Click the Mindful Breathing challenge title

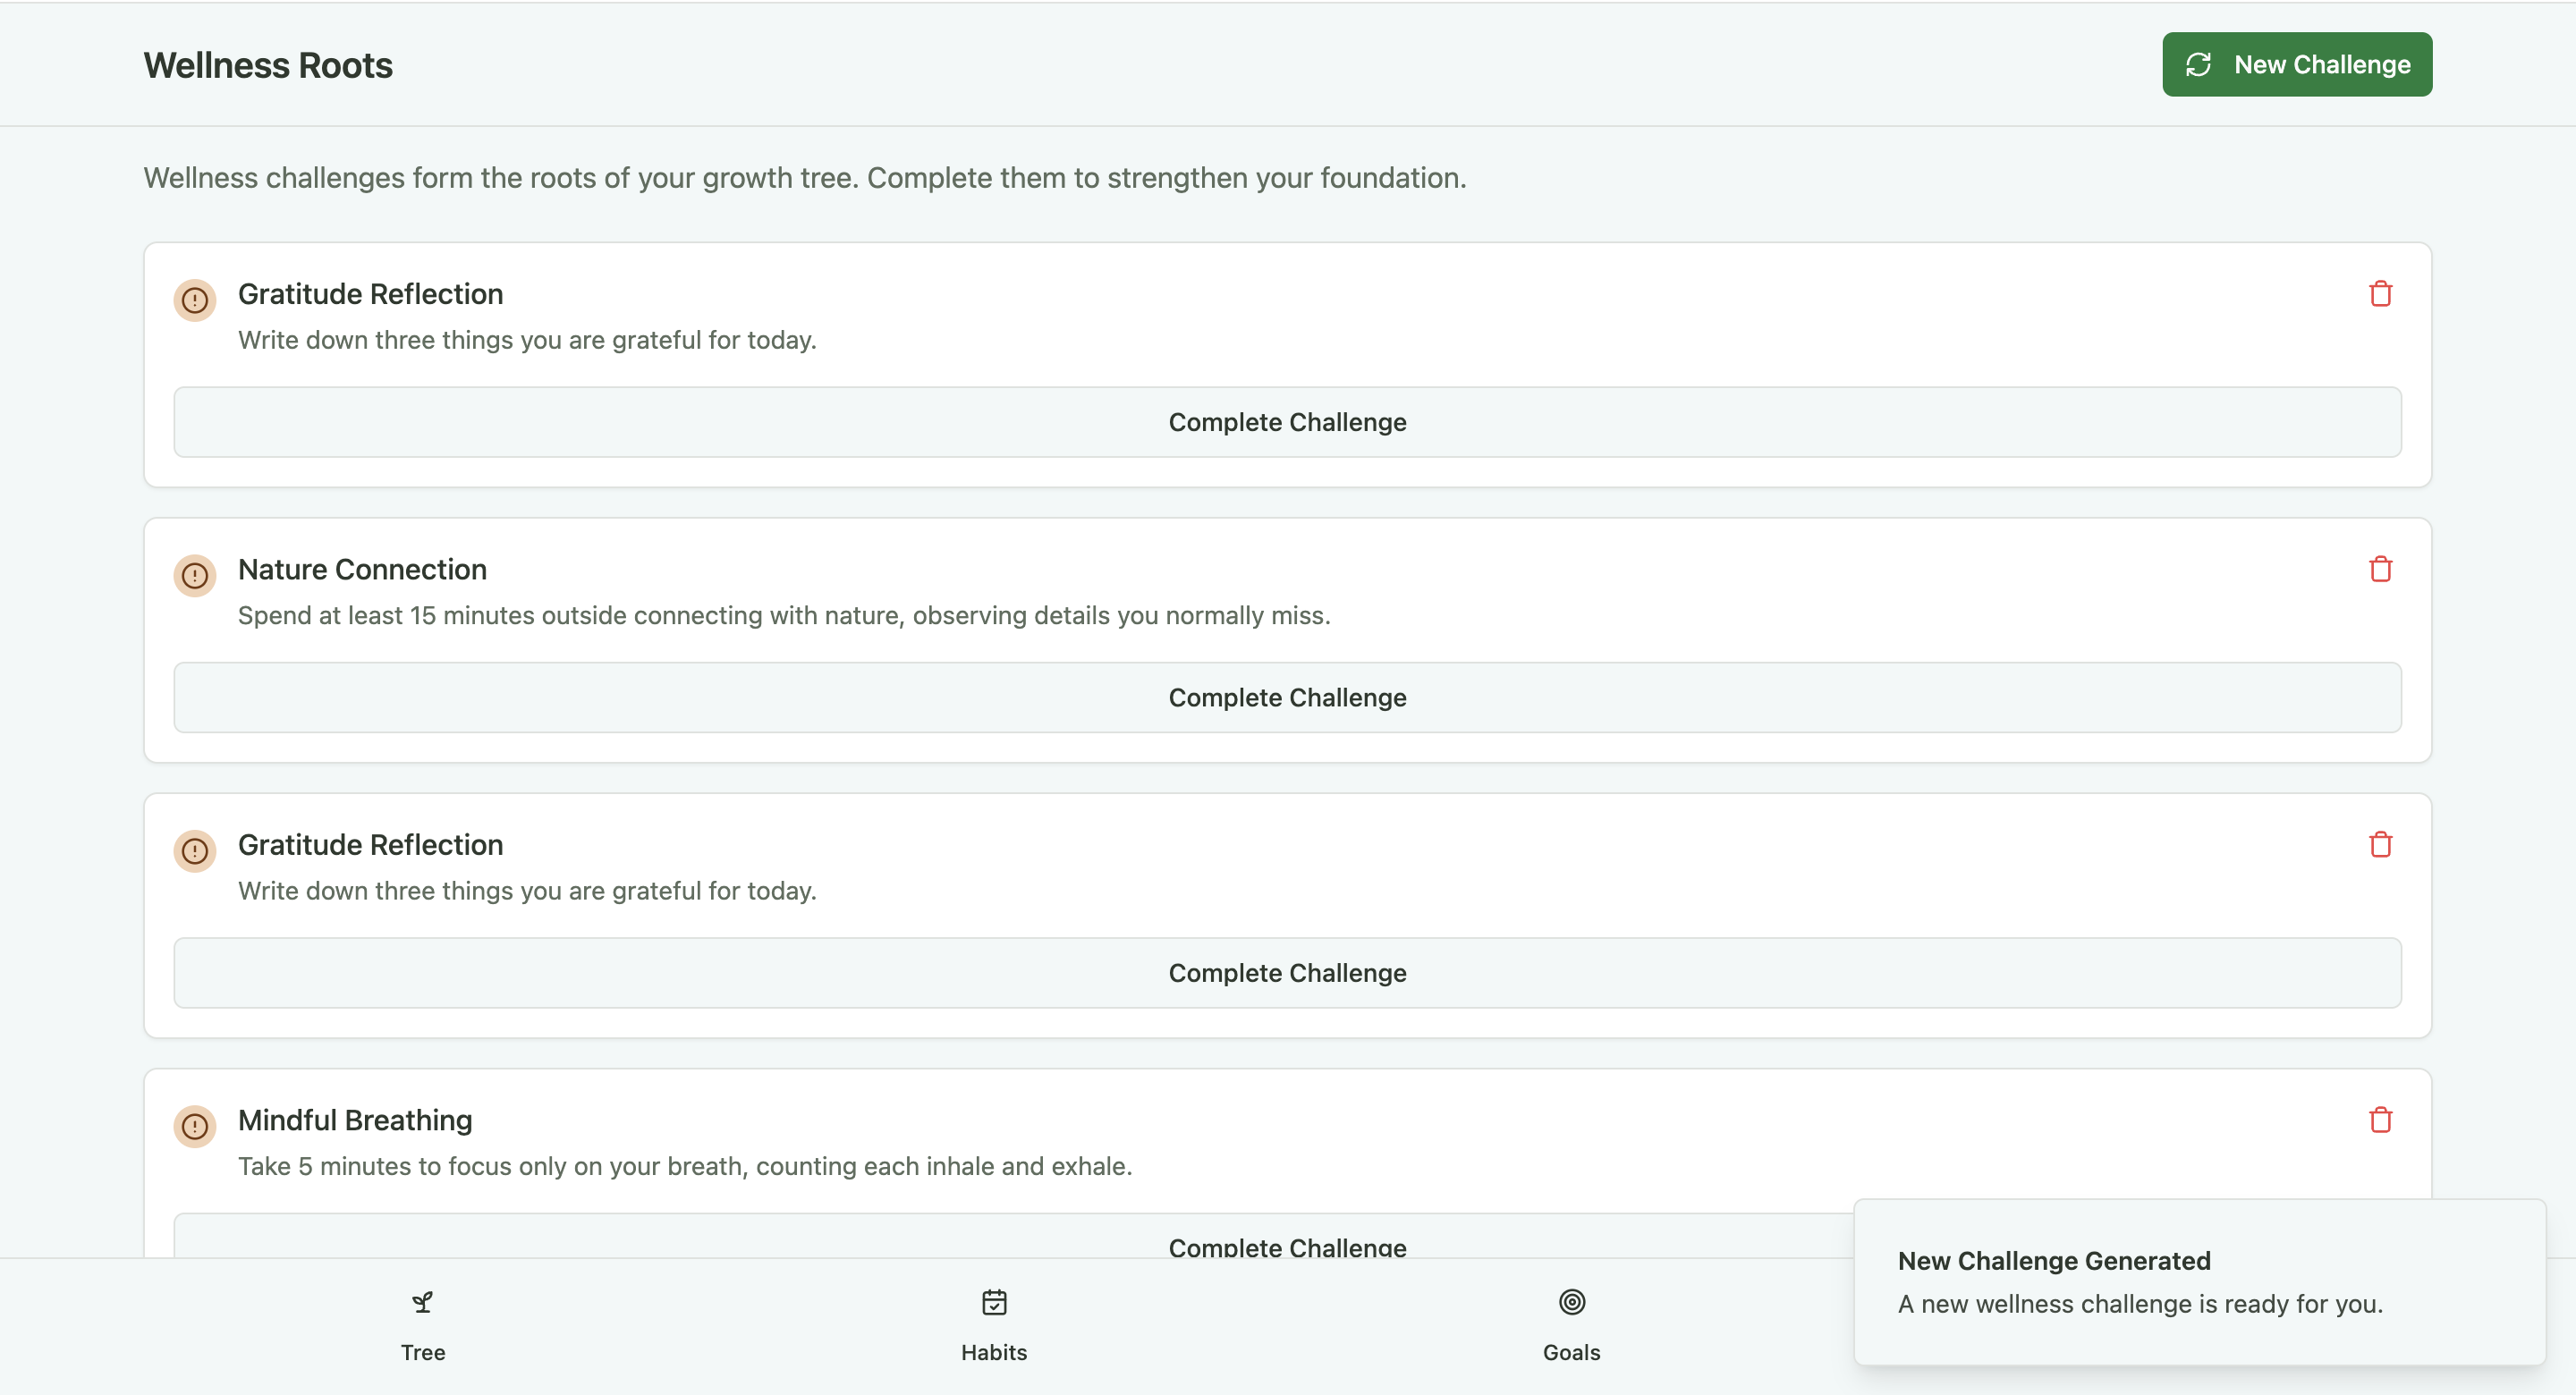click(355, 1120)
